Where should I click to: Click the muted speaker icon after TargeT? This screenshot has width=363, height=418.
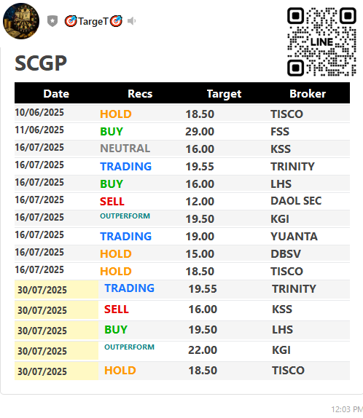coord(132,21)
